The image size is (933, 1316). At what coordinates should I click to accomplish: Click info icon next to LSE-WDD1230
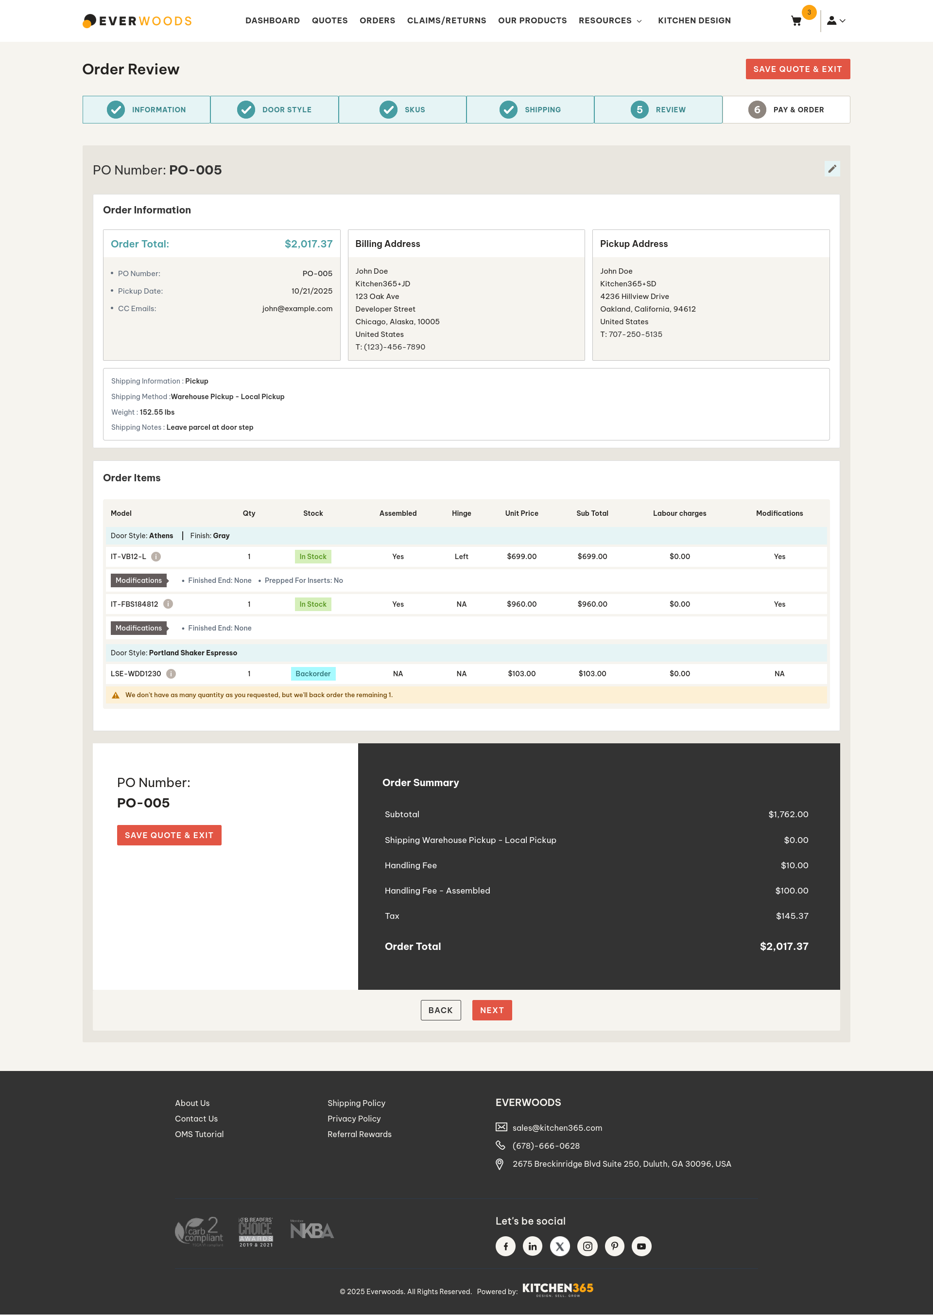tap(171, 673)
